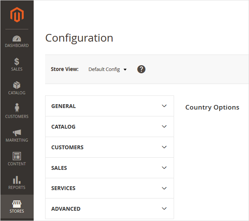The width and height of the screenshot is (249, 221).
Task: Open the Customers person icon in the sidebar
Action: pyautogui.click(x=17, y=112)
